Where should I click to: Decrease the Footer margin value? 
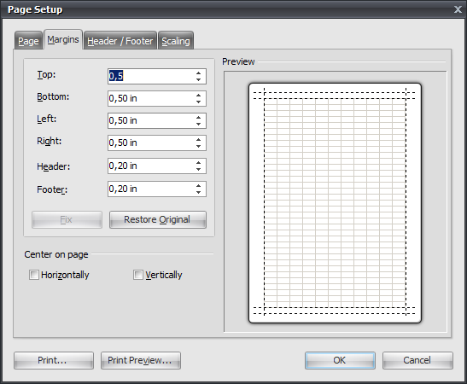click(x=199, y=193)
